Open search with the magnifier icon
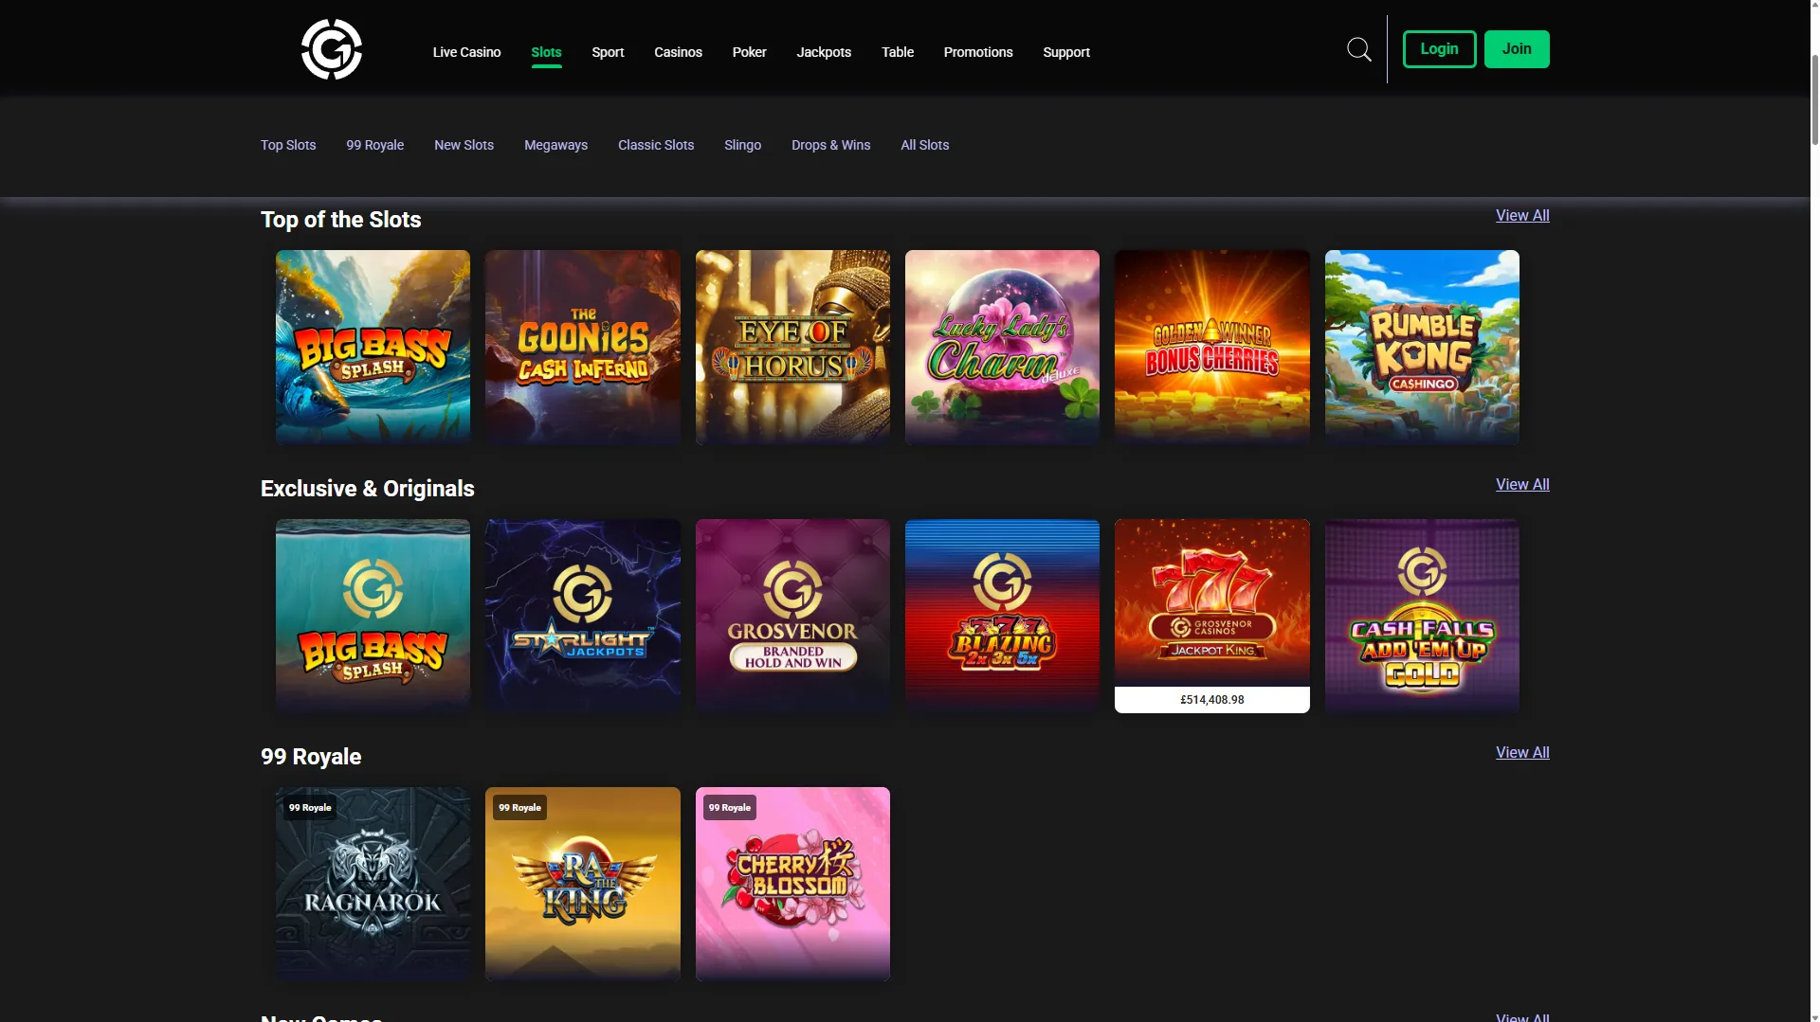 coord(1359,49)
